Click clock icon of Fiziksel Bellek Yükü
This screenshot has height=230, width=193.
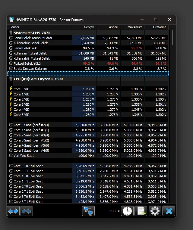tap(11, 63)
